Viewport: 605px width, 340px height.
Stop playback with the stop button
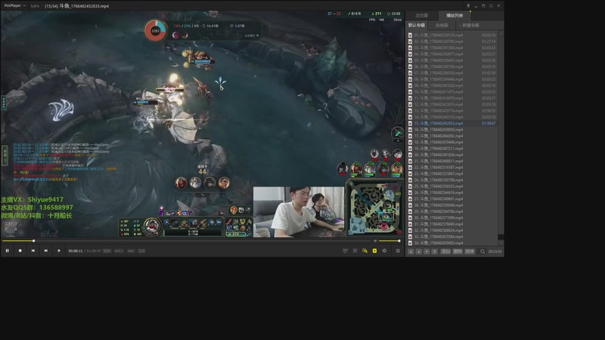pos(20,251)
